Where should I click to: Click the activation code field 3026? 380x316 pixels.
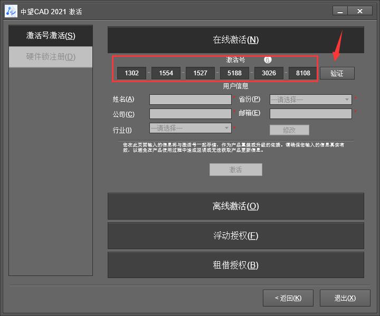(269, 73)
